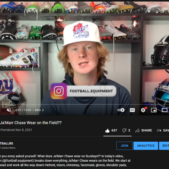The height and width of the screenshot is (169, 169).
Task: Click the SHARE arrow button
Action: click(144, 130)
